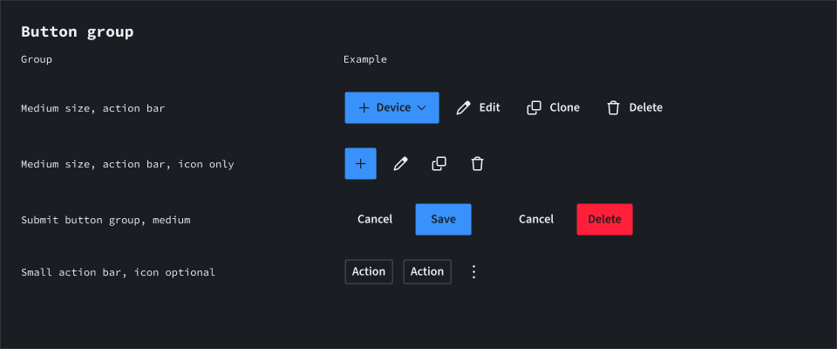Click the icon-only trash delete button
The image size is (837, 349).
pyautogui.click(x=477, y=164)
